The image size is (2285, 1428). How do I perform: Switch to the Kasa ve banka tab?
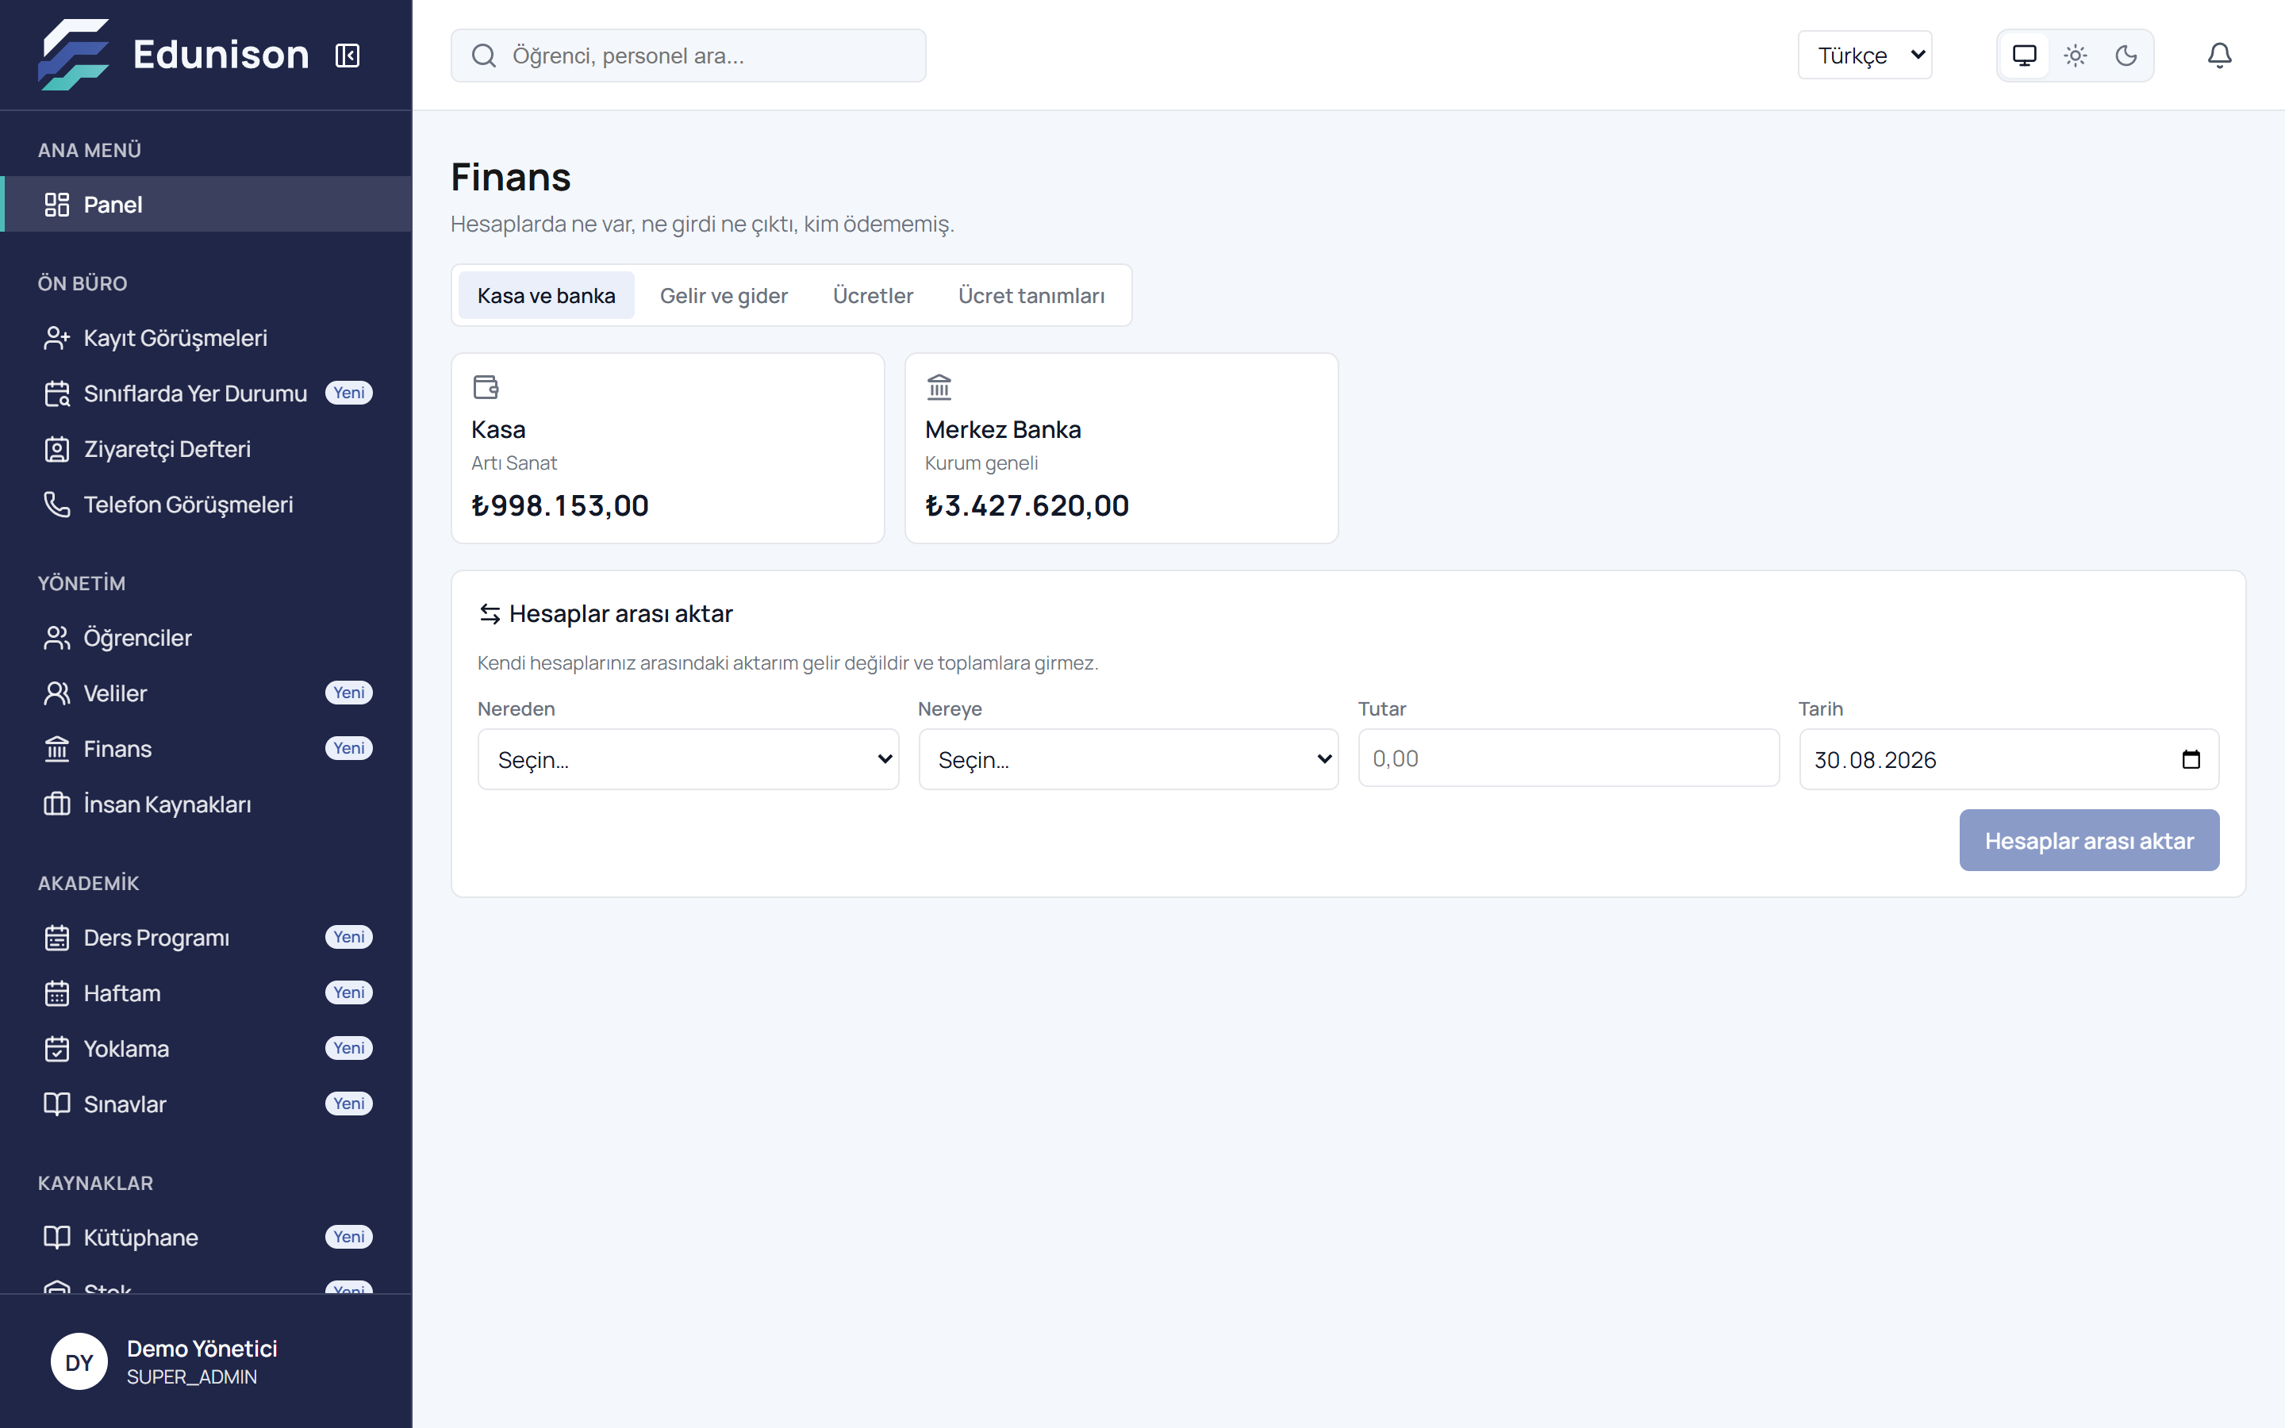click(546, 296)
